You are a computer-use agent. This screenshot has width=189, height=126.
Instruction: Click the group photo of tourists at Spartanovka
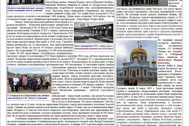click(29, 80)
